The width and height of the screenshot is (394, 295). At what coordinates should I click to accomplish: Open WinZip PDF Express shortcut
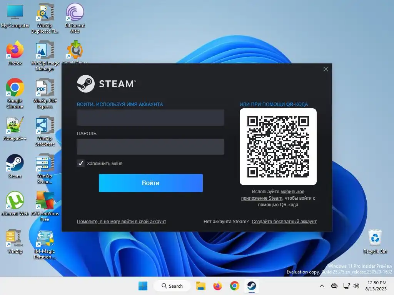point(45,93)
